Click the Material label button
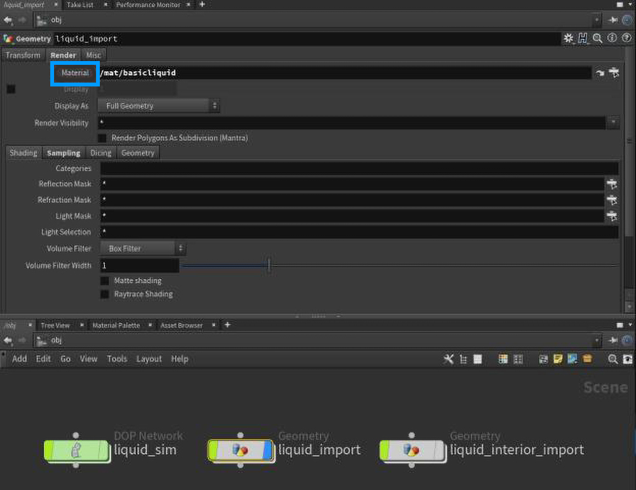636x490 pixels. [75, 72]
